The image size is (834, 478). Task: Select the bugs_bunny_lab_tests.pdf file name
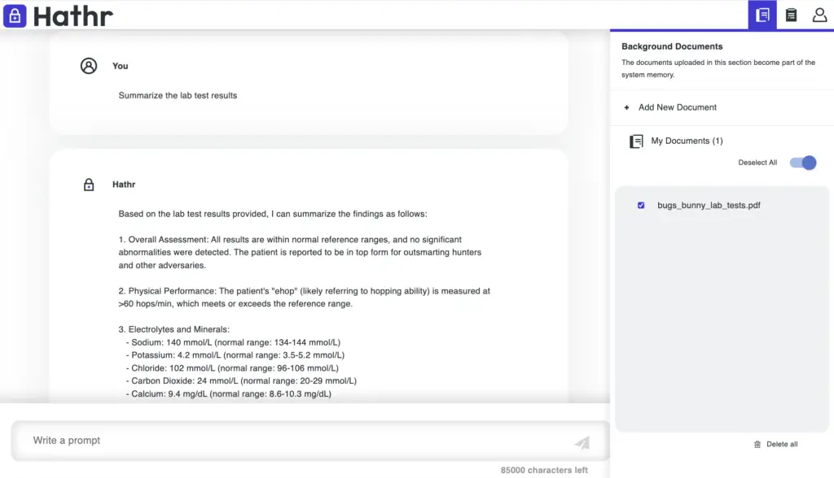[x=709, y=205]
